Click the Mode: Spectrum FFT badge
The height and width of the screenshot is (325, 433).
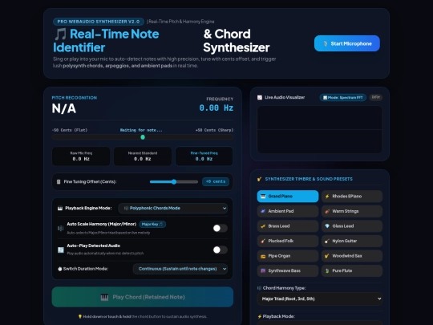point(342,98)
